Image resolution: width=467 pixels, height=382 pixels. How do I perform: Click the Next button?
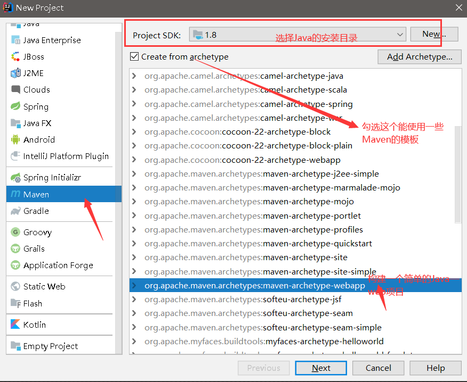[x=321, y=368]
